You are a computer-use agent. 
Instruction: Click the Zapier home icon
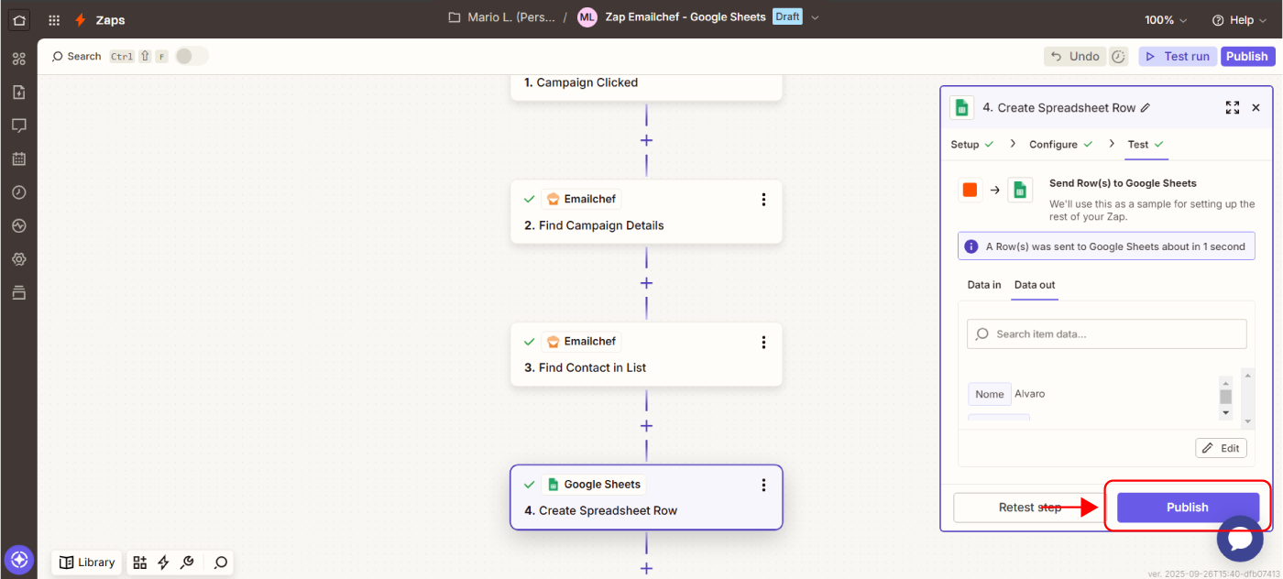click(19, 19)
